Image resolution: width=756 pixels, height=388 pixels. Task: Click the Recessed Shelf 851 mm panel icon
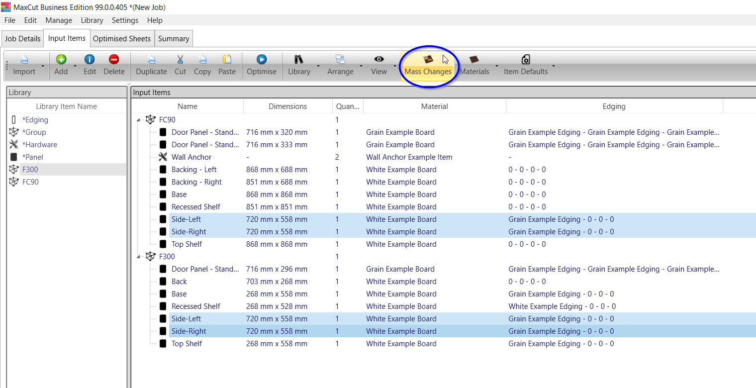point(163,207)
